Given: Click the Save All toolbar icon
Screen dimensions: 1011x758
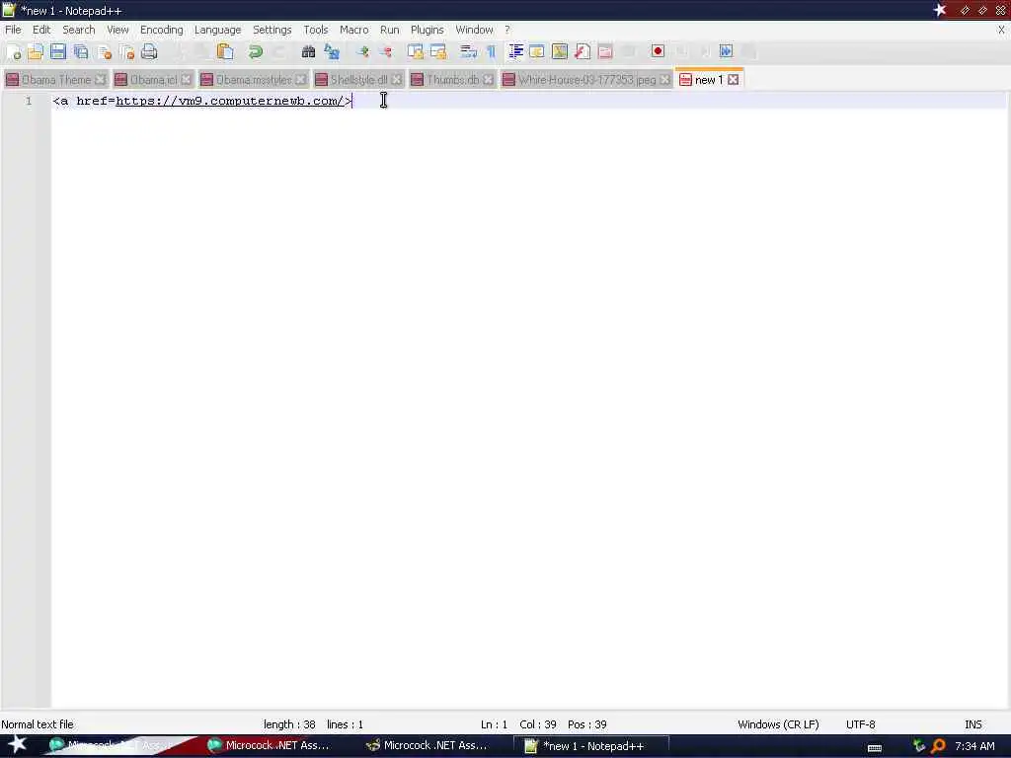Looking at the screenshot, I should (81, 51).
